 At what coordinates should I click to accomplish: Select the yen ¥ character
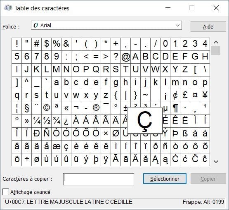[x=205, y=95]
